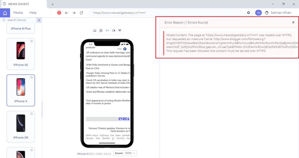The width and height of the screenshot is (299, 158).
Task: Toggle the star on iPhone X
Action: coord(32,77)
